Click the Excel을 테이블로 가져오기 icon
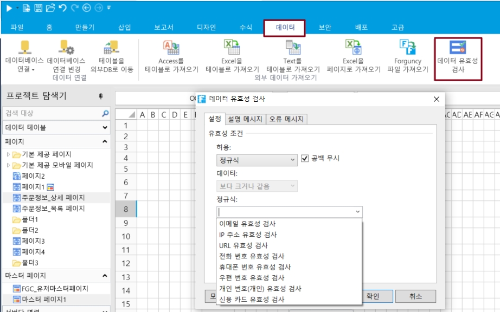Image resolution: width=500 pixels, height=312 pixels. pyautogui.click(x=232, y=48)
